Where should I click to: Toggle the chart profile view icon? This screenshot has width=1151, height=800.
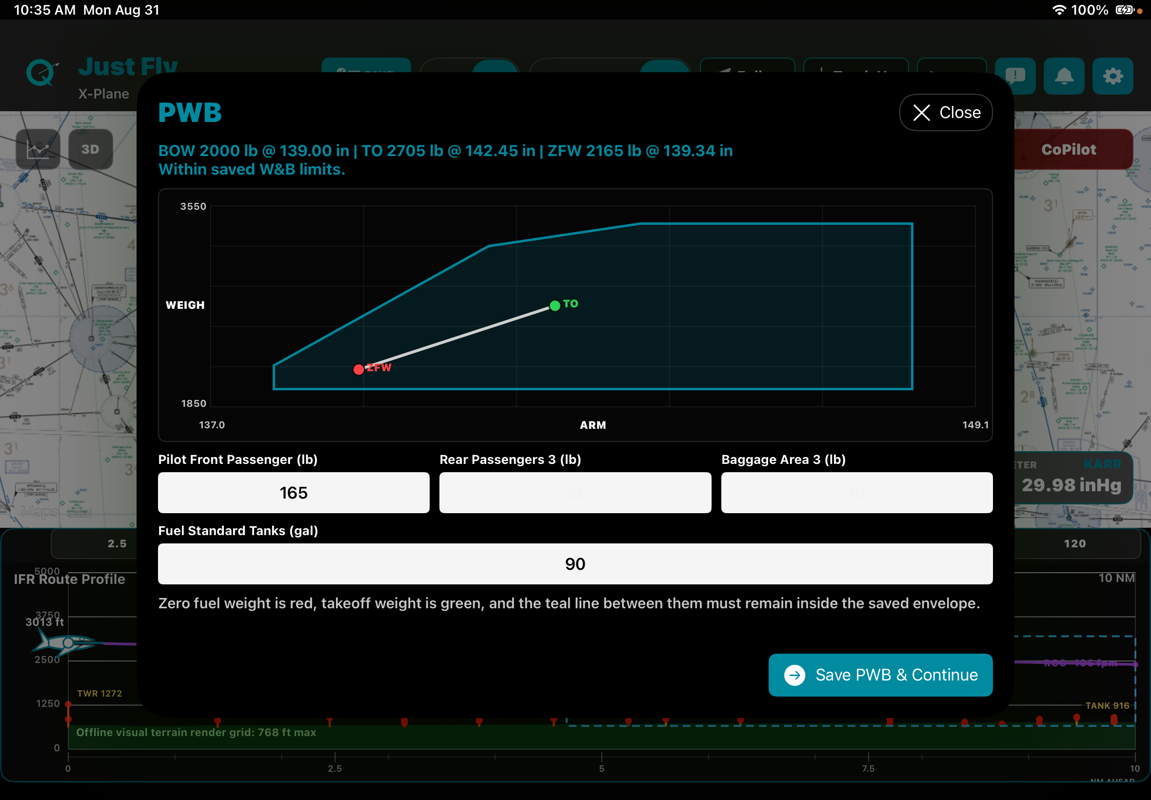coord(38,149)
